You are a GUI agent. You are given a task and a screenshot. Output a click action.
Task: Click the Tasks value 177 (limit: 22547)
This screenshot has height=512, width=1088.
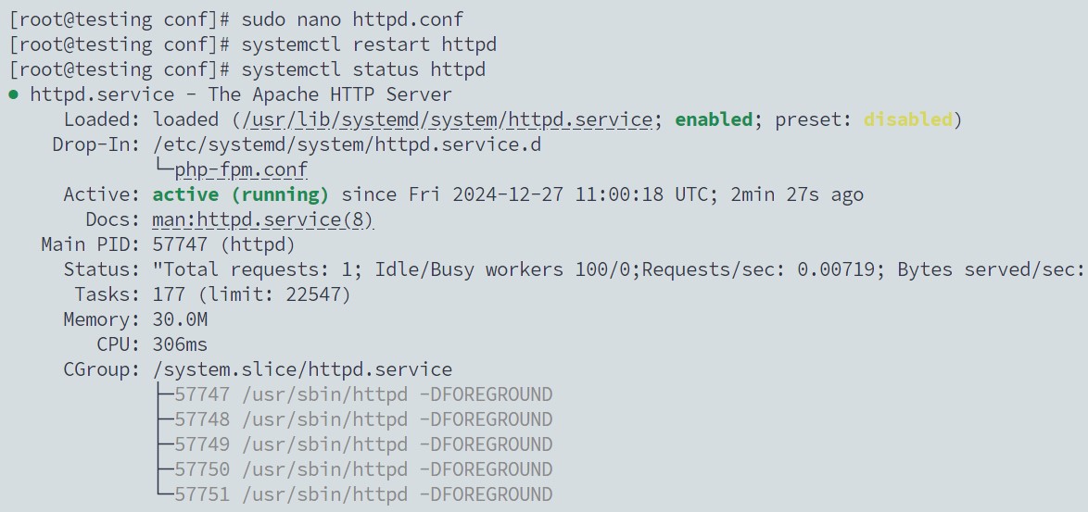coord(251,294)
